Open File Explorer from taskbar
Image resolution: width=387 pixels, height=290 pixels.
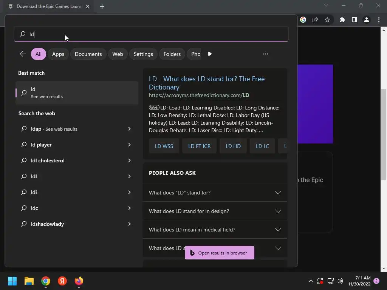29,281
